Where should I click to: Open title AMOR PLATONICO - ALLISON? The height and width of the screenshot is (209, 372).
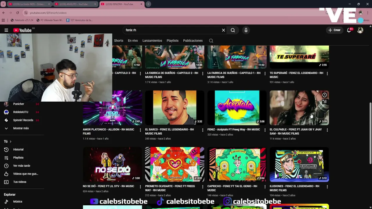[x=108, y=131]
